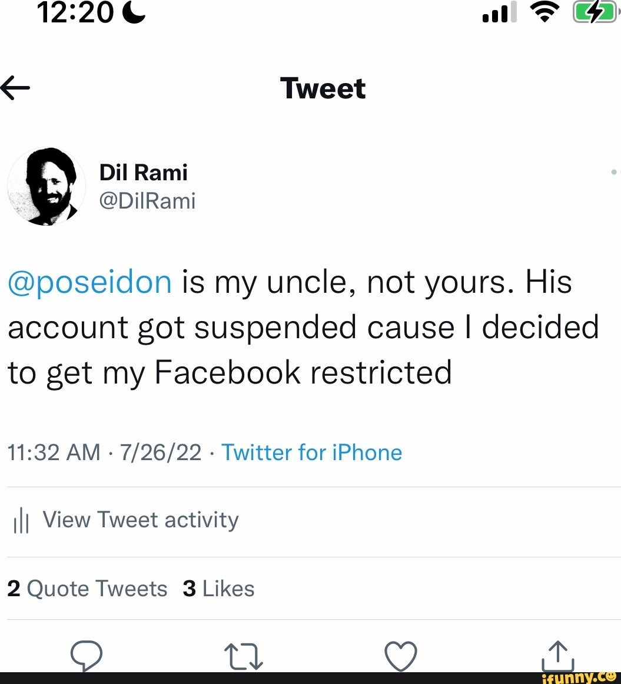
Task: View the 2 Quote Tweets
Action: [x=87, y=589]
